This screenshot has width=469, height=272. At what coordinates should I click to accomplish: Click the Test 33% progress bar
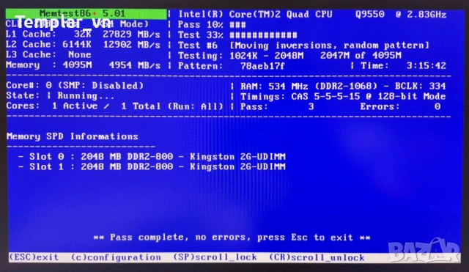[237, 35]
